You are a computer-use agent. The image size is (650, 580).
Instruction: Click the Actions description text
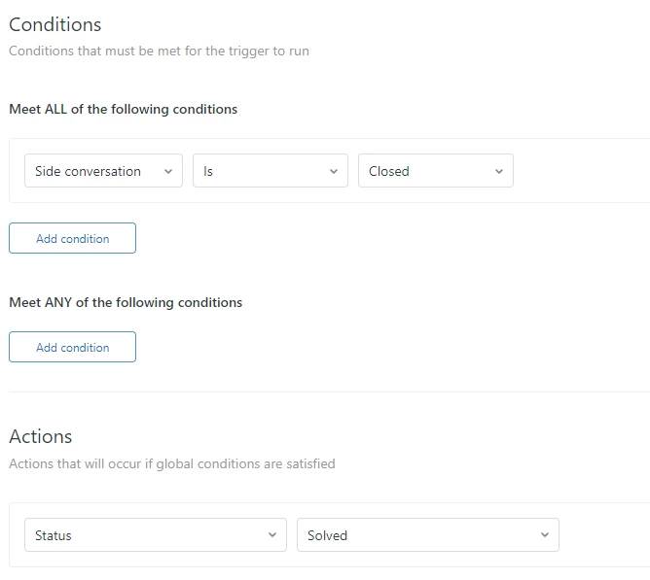tap(171, 463)
